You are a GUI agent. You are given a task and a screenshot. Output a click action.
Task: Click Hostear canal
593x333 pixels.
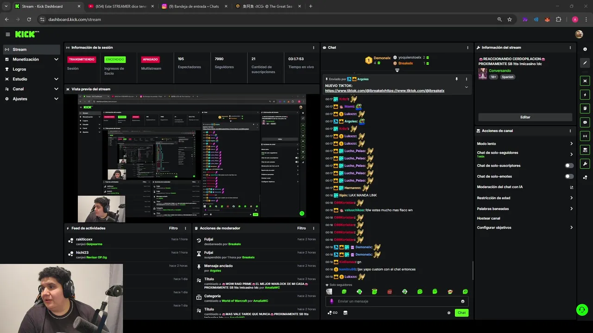(488, 218)
